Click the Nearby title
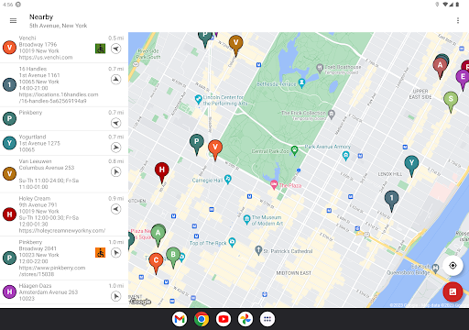The image size is (469, 330). (41, 17)
